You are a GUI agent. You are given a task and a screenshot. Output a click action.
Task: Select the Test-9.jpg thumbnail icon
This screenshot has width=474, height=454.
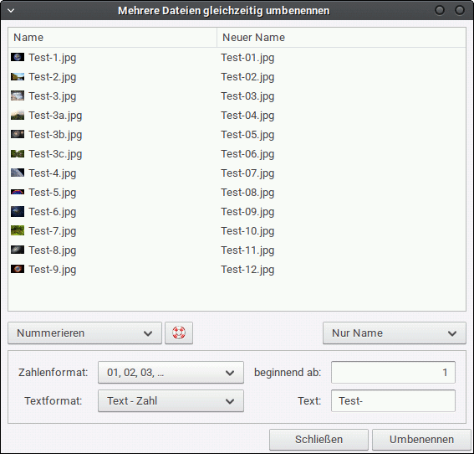tap(18, 269)
